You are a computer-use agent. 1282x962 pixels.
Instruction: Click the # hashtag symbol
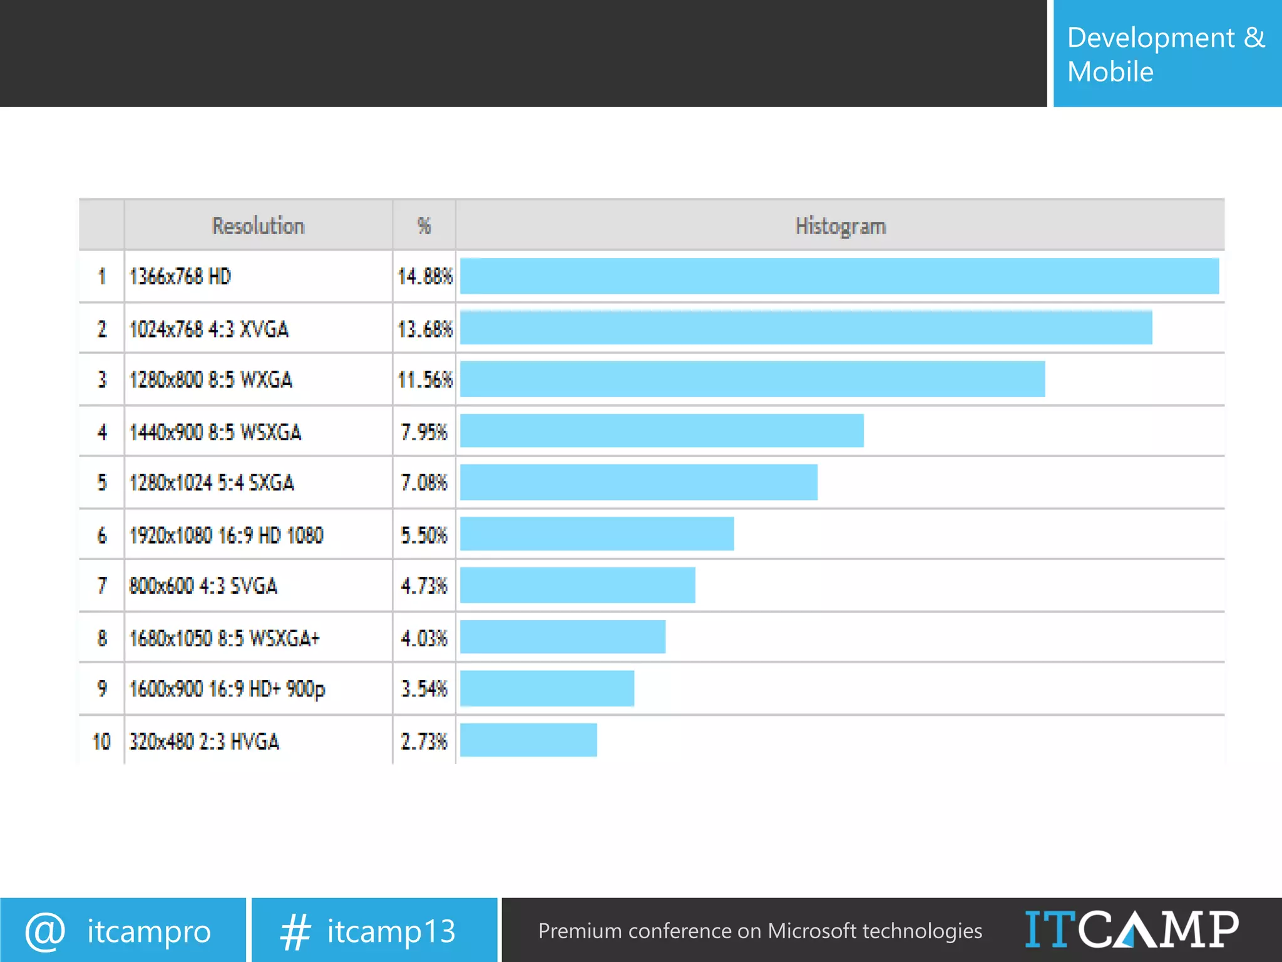click(295, 932)
